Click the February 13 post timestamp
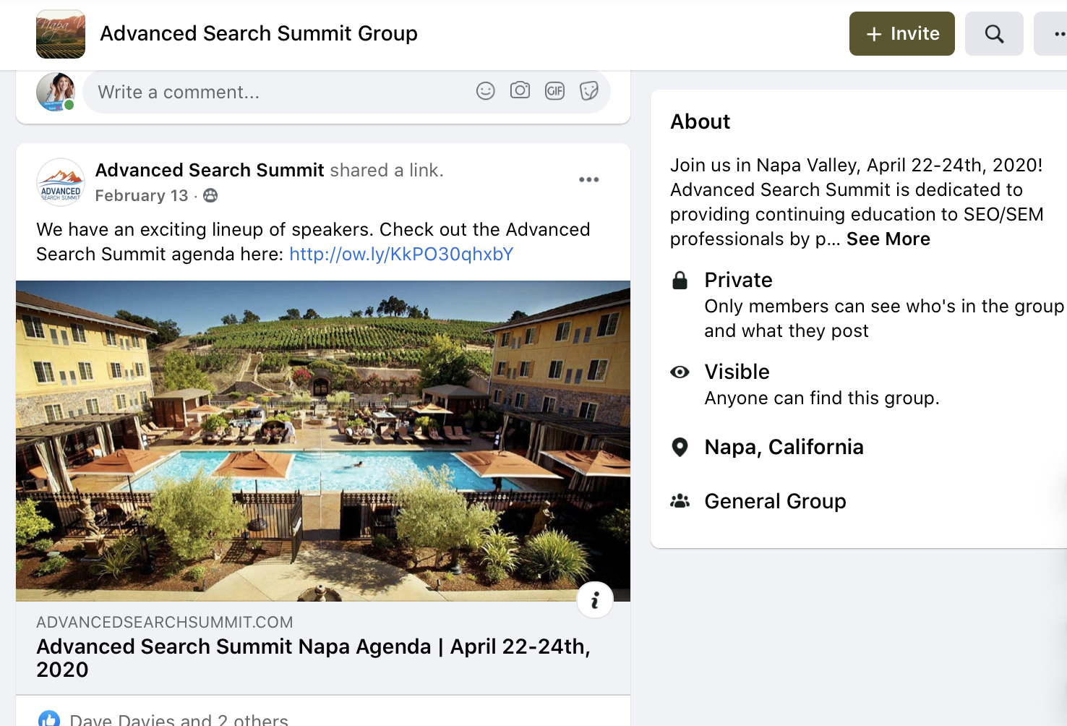Image resolution: width=1067 pixels, height=726 pixels. pos(142,196)
